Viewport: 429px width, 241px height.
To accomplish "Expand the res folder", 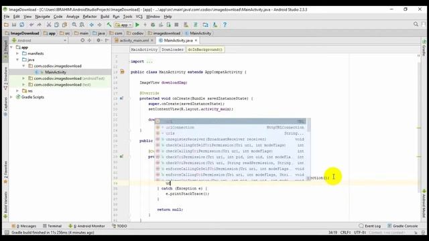I will [x=17, y=91].
